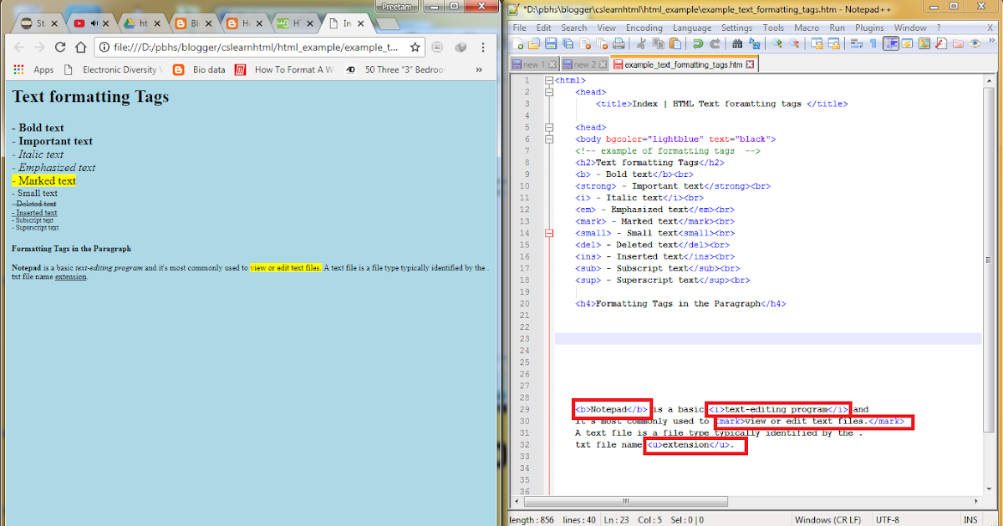1003x526 pixels.
Task: Click Chrome's back arrow icon
Action: (x=18, y=47)
